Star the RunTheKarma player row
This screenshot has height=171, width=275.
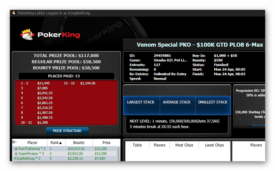coord(16,149)
